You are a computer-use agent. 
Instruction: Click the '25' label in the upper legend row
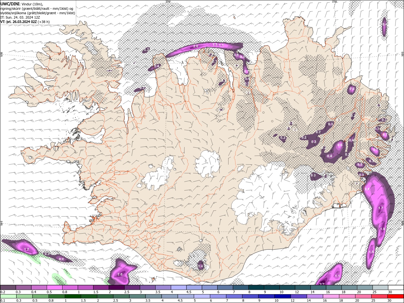[x=374, y=292]
